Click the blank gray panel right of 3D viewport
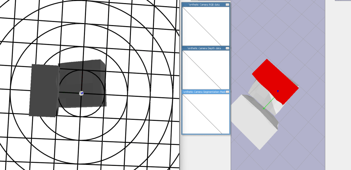This screenshot has height=170, width=351. [338, 86]
